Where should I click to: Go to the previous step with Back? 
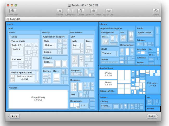click(14, 116)
